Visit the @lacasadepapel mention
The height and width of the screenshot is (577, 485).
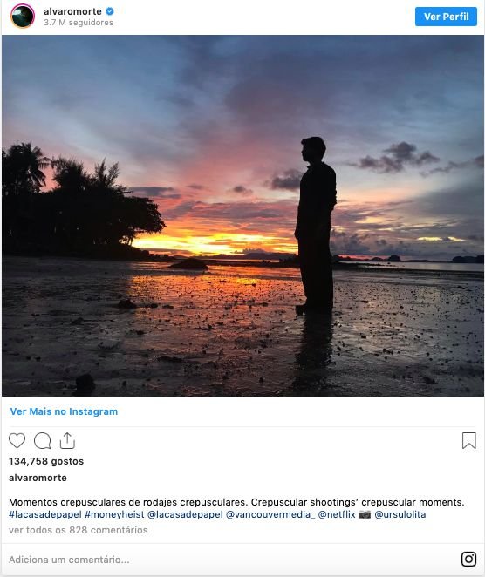(x=185, y=514)
